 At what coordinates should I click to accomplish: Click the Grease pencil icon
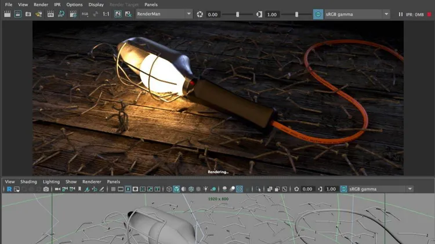point(102,189)
